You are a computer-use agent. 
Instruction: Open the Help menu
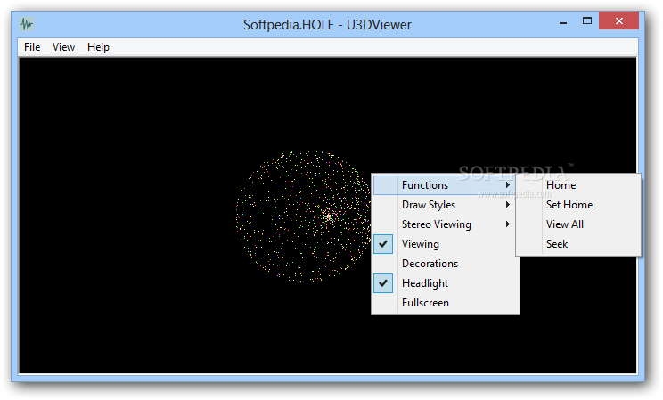(98, 47)
